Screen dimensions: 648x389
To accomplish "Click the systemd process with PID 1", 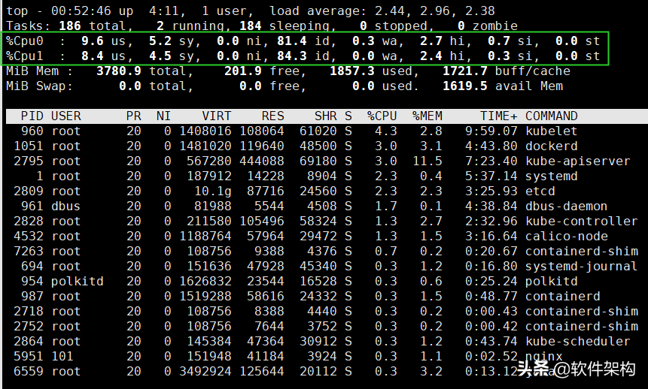I will click(x=552, y=176).
